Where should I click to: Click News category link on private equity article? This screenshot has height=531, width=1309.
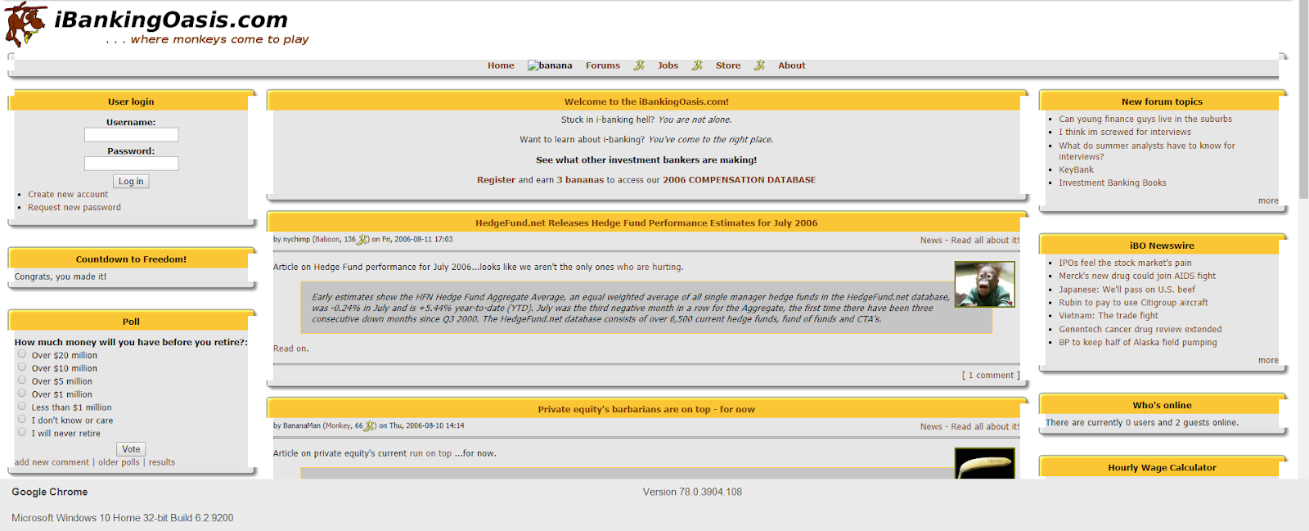tap(931, 427)
